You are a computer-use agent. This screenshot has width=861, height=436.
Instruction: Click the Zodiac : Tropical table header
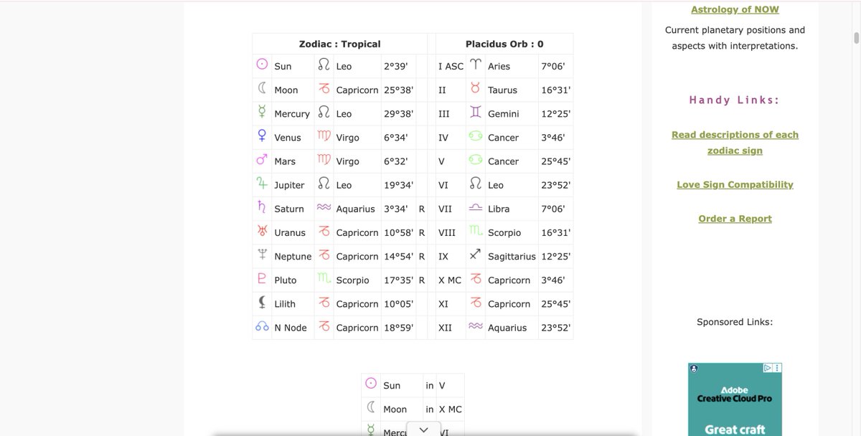click(339, 44)
